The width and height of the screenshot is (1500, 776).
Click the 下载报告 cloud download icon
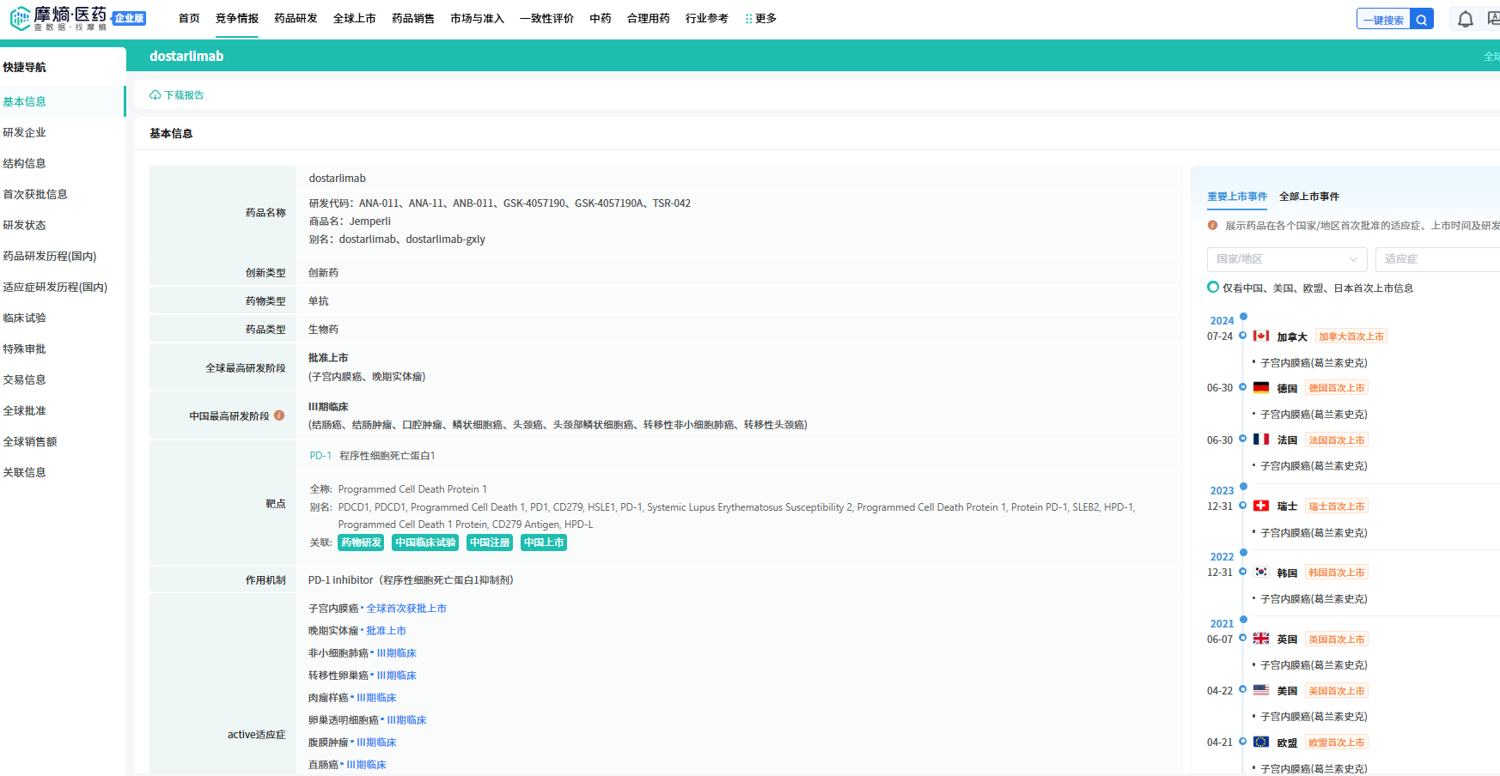155,95
